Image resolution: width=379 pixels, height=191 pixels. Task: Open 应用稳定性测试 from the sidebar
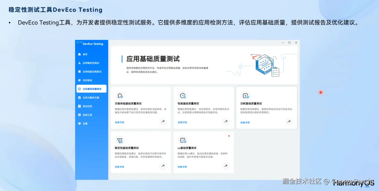coord(89,63)
